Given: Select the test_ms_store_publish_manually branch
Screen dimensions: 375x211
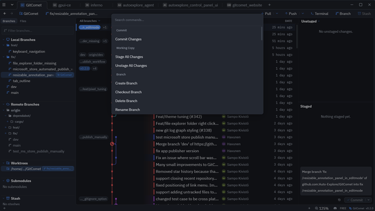Looking at the screenshot, I should pos(38,151).
